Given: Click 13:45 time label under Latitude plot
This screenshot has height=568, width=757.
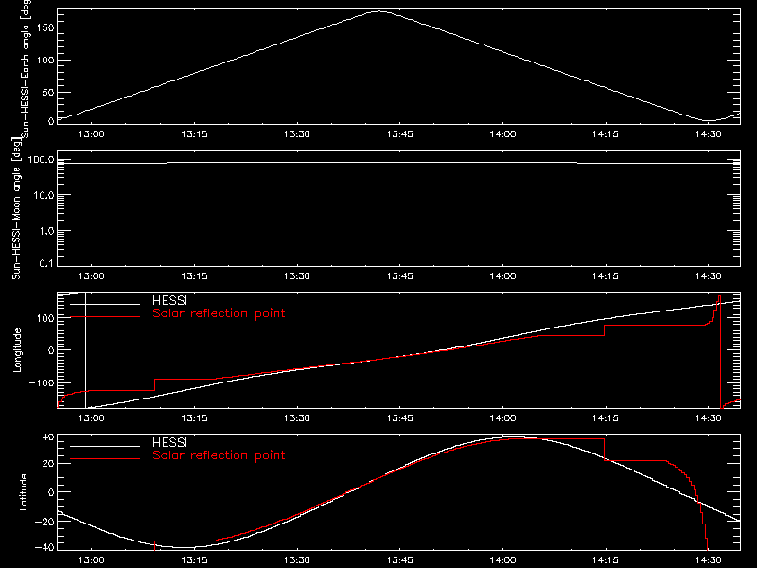Looking at the screenshot, I should 399,560.
